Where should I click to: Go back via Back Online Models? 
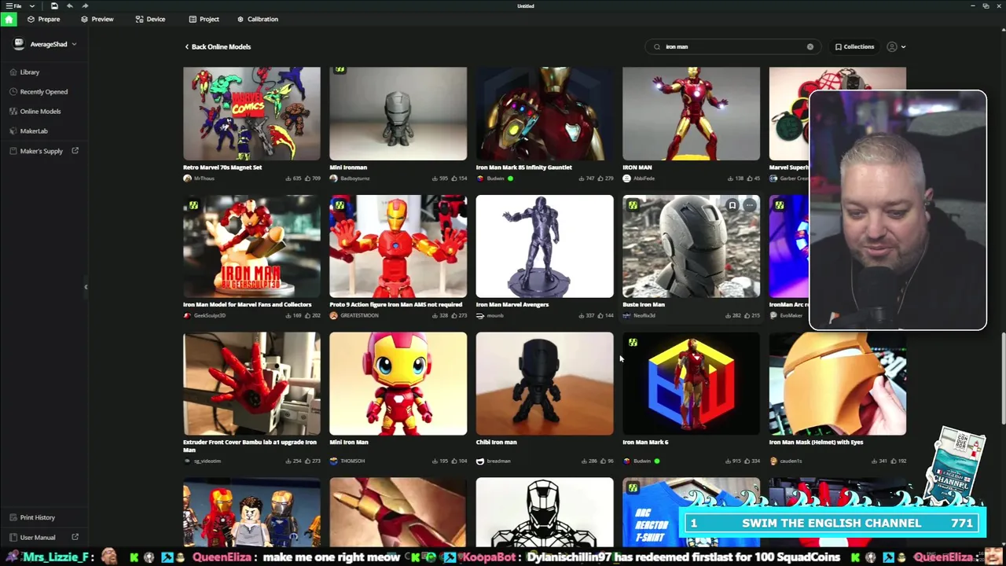218,46
